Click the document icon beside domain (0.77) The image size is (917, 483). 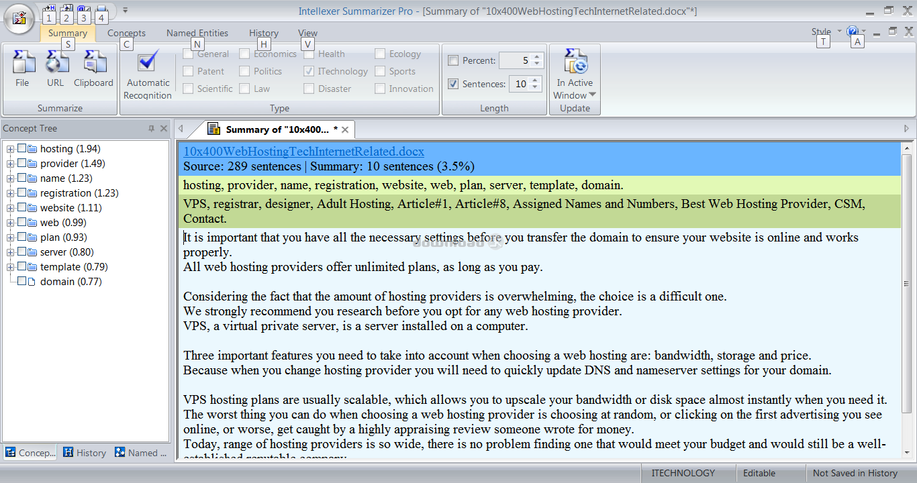point(33,282)
